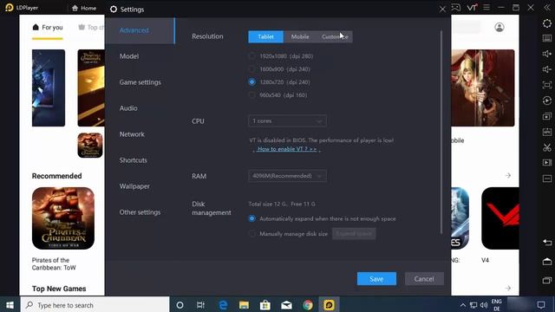Screen dimensions: 555x312
Task: Switch to the Tablet resolution tab
Action: point(265,36)
